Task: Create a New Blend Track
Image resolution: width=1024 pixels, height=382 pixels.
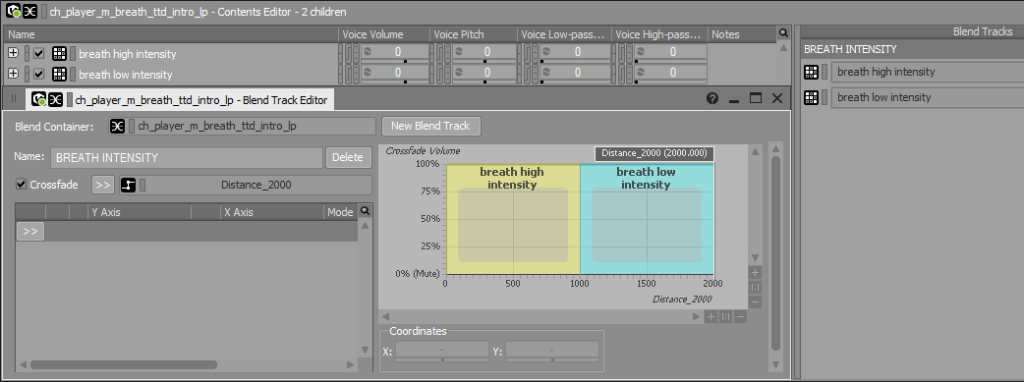Action: [x=431, y=126]
